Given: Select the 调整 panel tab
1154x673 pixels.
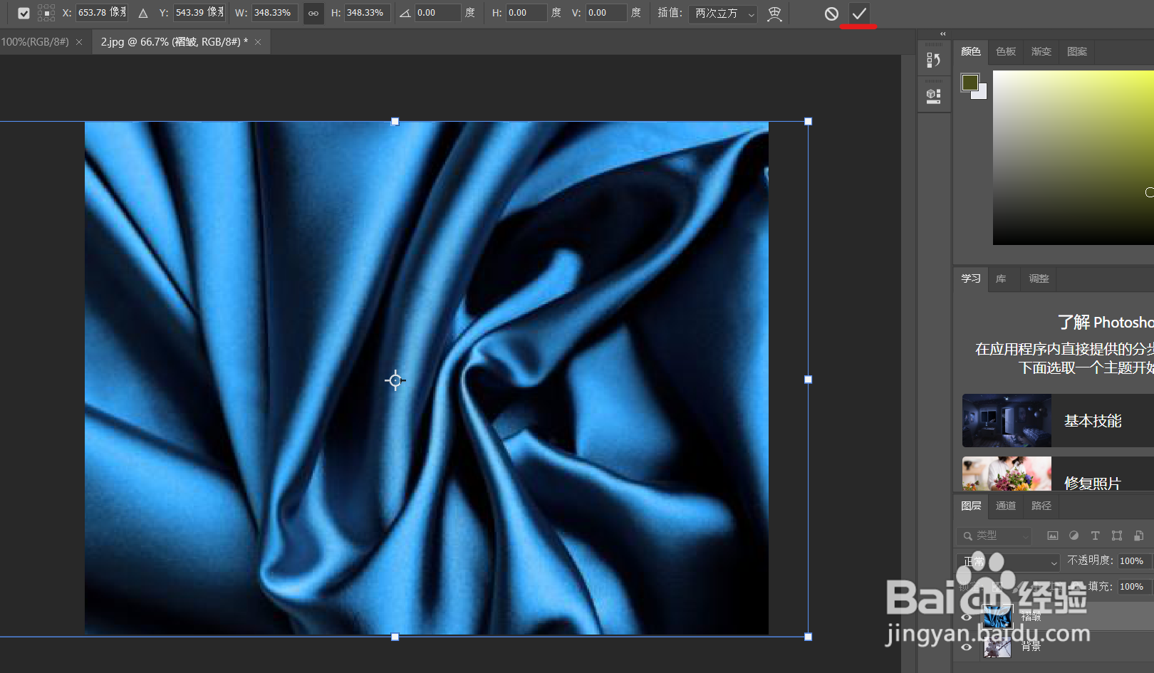Looking at the screenshot, I should [x=1039, y=278].
